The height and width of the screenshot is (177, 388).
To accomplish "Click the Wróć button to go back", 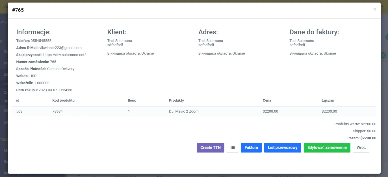I will pyautogui.click(x=361, y=148).
